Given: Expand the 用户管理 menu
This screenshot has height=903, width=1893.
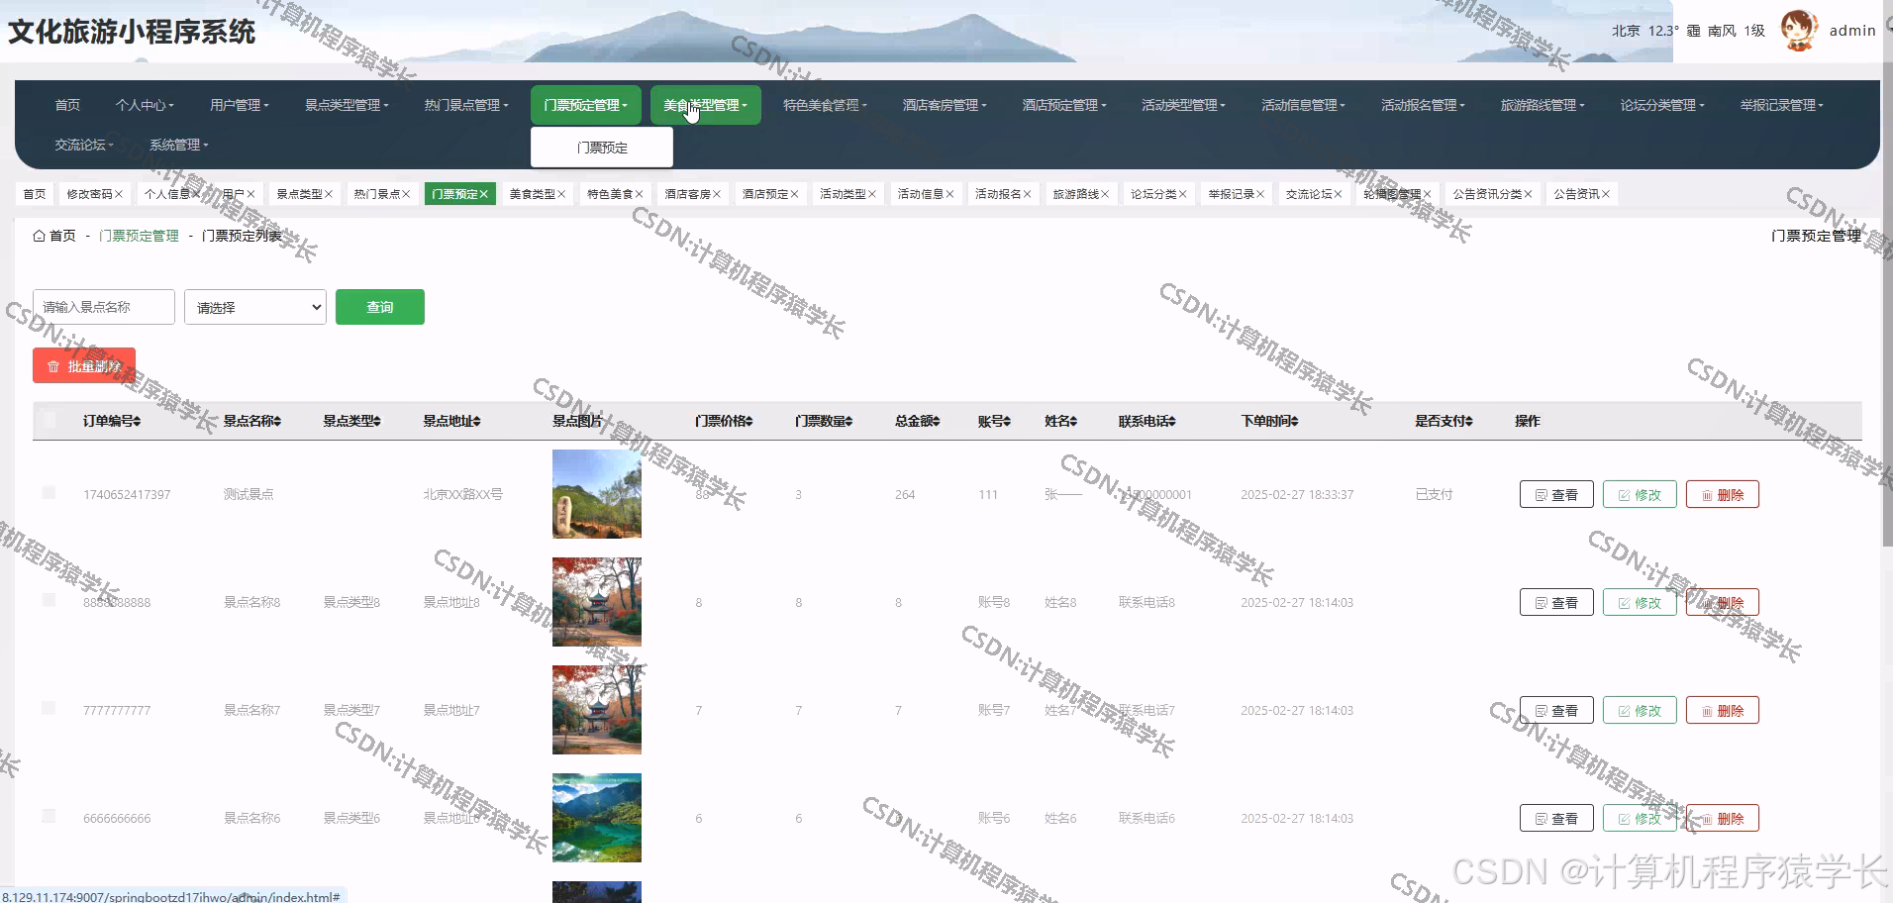Looking at the screenshot, I should point(239,105).
